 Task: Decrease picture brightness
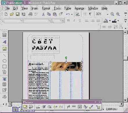[x=61, y=107]
